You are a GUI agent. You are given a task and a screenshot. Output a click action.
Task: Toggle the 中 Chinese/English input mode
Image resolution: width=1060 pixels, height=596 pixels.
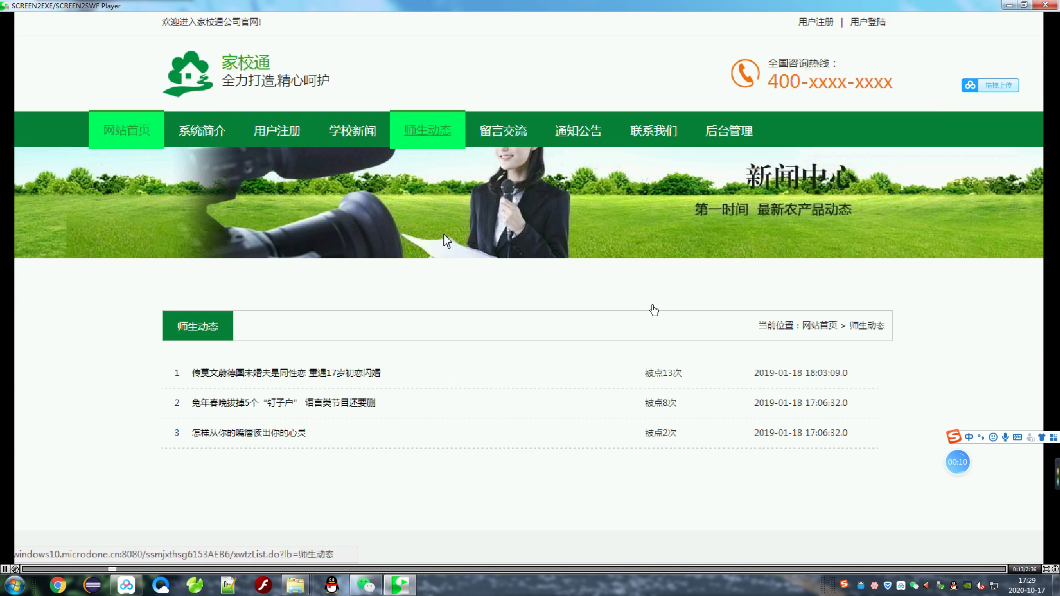click(x=969, y=437)
